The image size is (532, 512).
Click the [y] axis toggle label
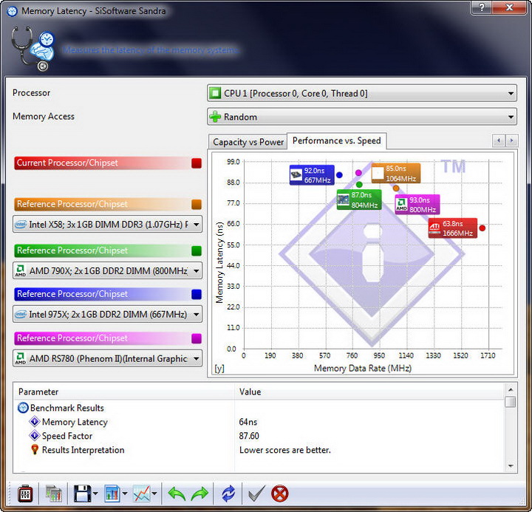[x=219, y=369]
